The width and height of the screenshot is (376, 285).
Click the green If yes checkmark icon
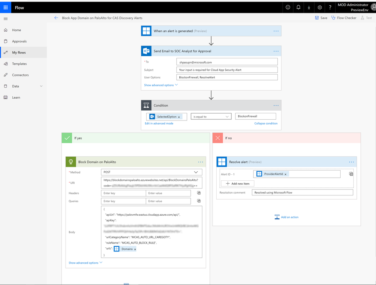[x=67, y=138]
